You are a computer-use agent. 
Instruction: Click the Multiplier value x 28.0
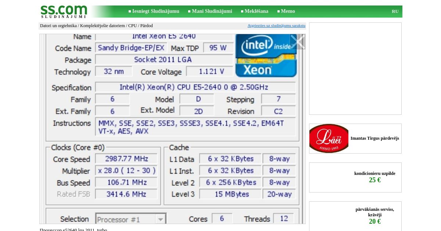126,170
